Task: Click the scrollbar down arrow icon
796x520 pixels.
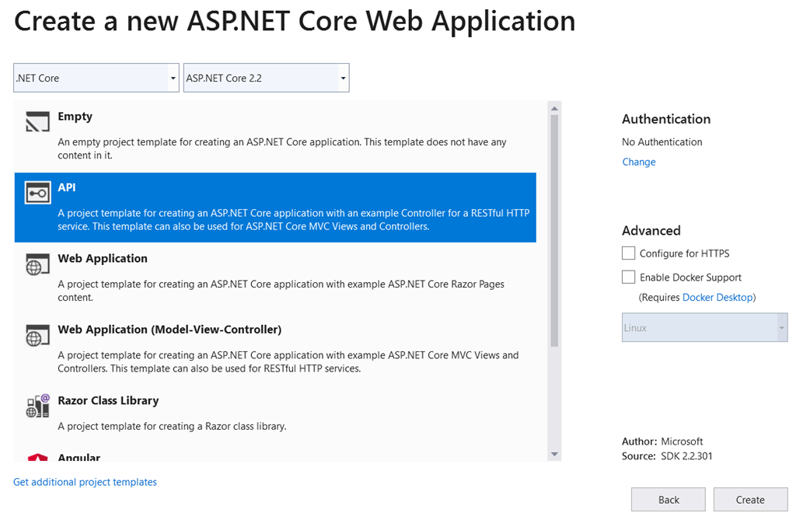Action: tap(555, 454)
